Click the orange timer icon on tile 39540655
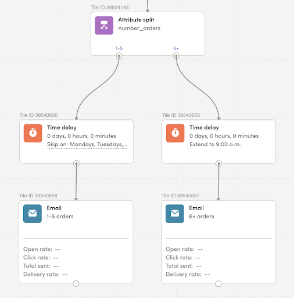 (x=175, y=133)
